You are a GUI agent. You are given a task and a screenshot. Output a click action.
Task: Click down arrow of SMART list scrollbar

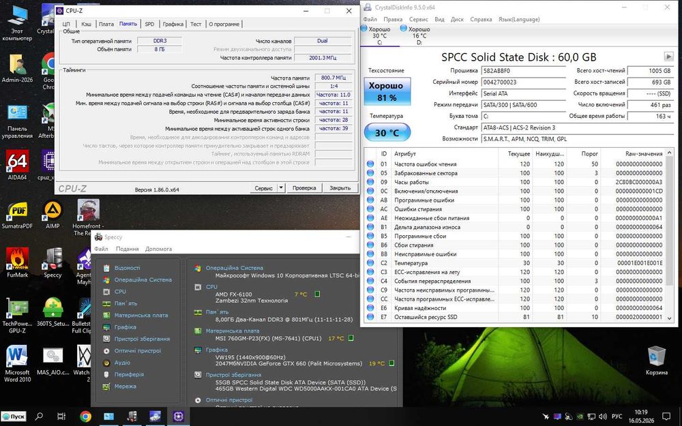click(x=670, y=318)
